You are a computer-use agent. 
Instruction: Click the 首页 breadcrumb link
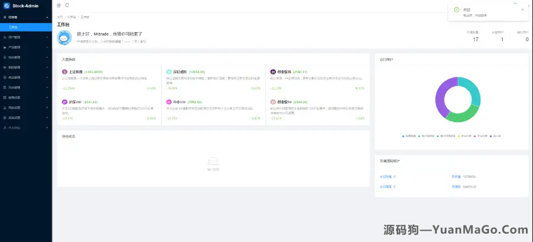[59, 17]
